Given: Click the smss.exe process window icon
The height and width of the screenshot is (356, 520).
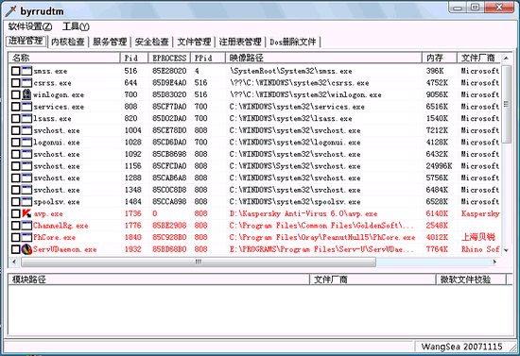Looking at the screenshot, I should (x=26, y=71).
